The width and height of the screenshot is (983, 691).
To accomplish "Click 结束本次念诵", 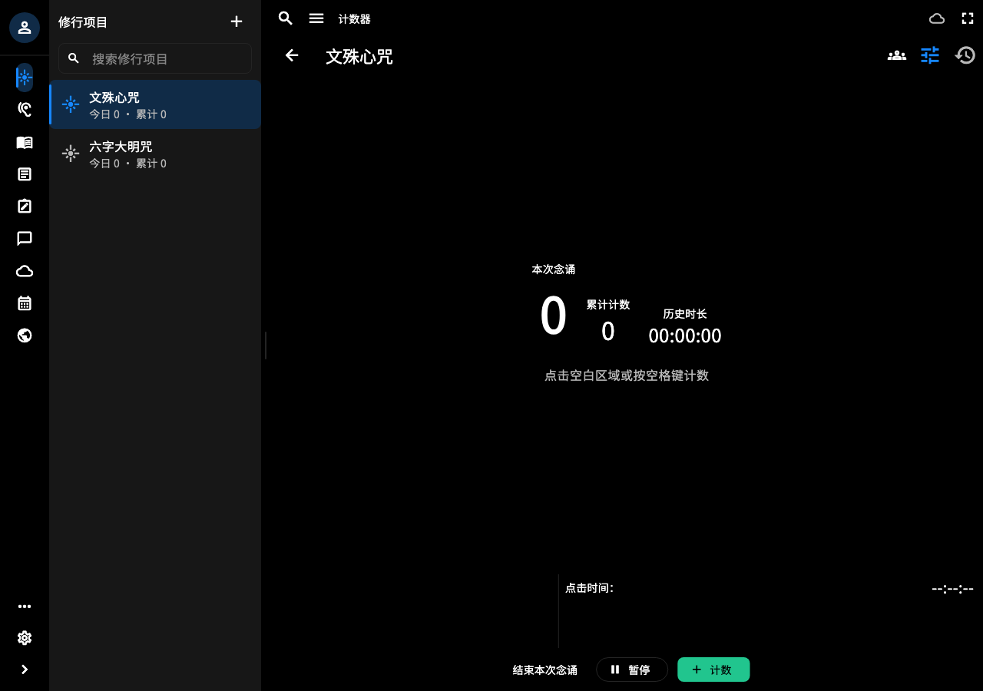I will point(545,670).
